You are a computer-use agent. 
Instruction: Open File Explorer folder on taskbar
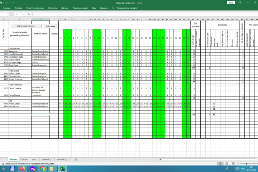coord(52,169)
